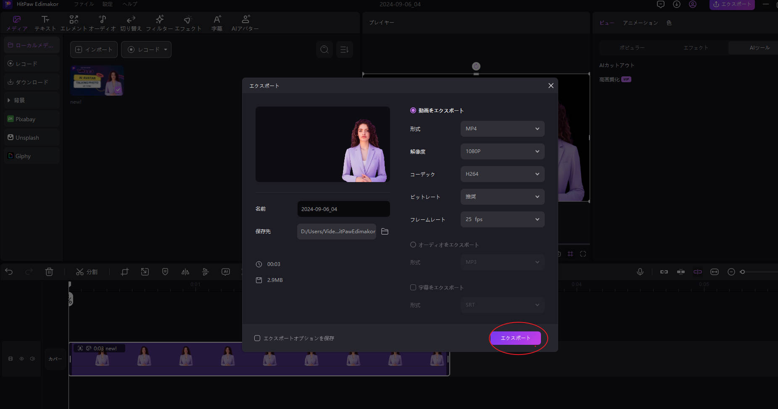This screenshot has width=778, height=409.
Task: Enable 字幕をエクスポート checkbox
Action: 413,287
